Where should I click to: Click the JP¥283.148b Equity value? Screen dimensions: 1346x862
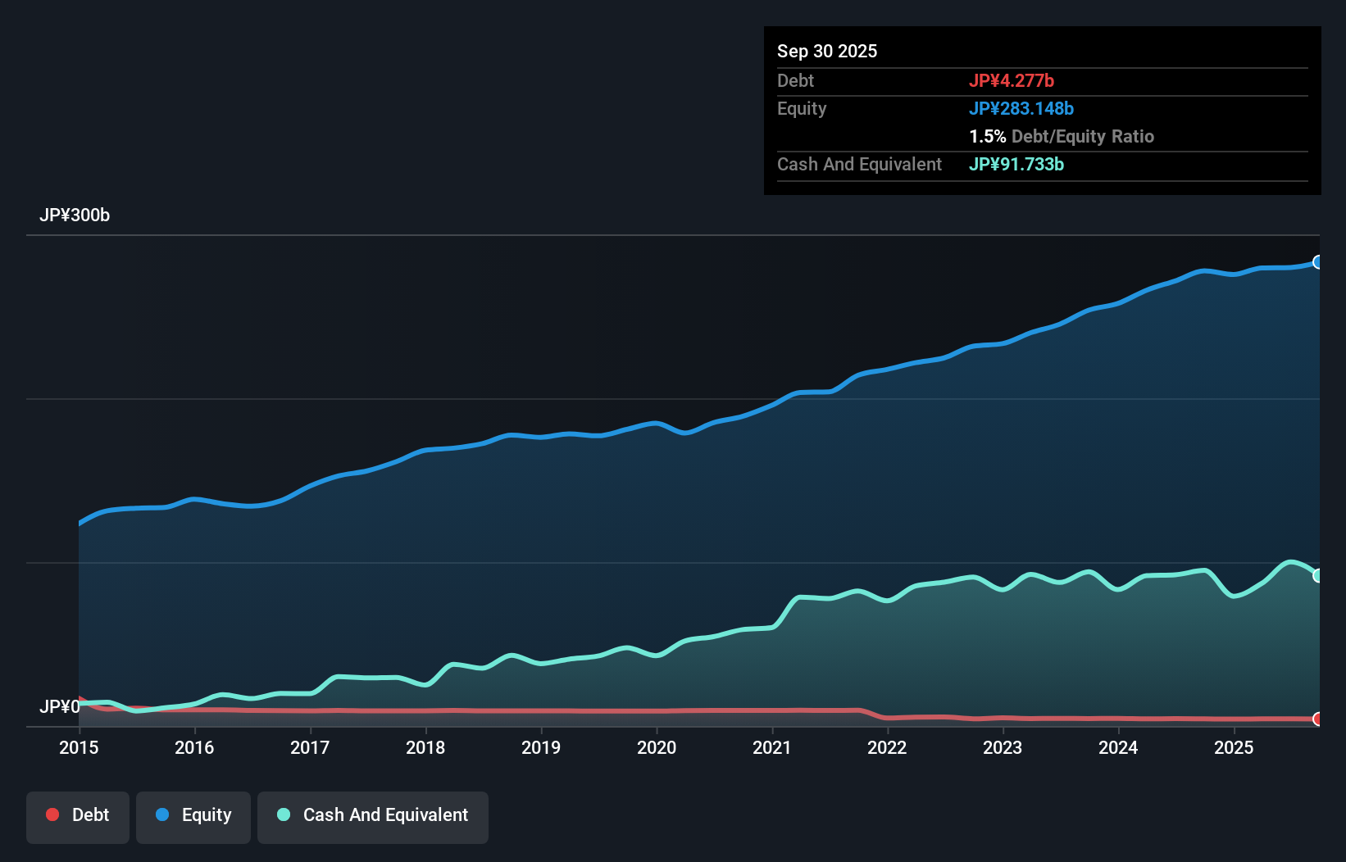click(x=1023, y=108)
